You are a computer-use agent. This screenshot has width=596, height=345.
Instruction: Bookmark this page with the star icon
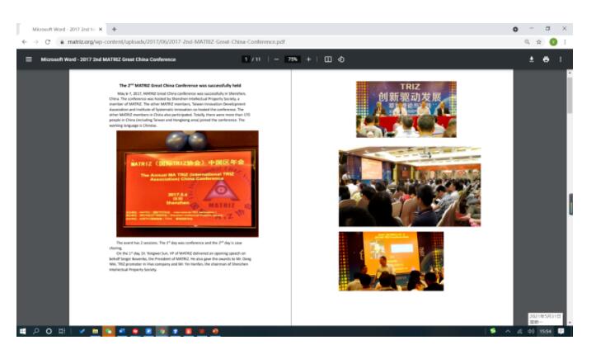pos(539,41)
